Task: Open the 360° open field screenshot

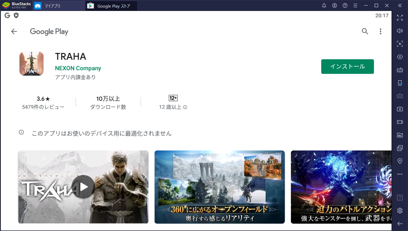Action: 220,187
